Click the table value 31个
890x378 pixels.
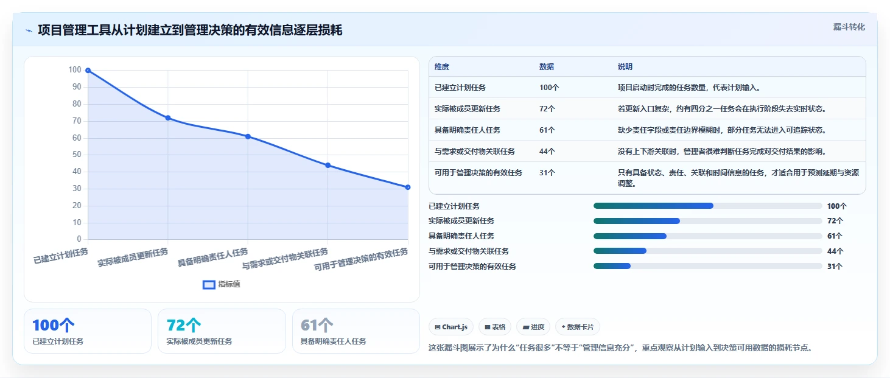point(547,173)
